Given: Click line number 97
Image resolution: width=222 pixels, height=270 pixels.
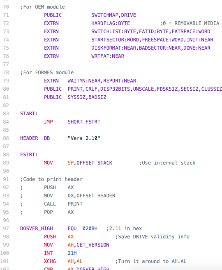Looking at the screenshot, I should 6,229.
